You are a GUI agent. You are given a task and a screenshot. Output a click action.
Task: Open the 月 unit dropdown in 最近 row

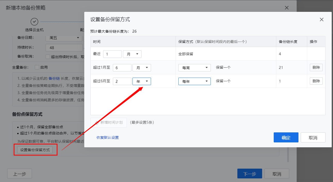click(x=132, y=54)
